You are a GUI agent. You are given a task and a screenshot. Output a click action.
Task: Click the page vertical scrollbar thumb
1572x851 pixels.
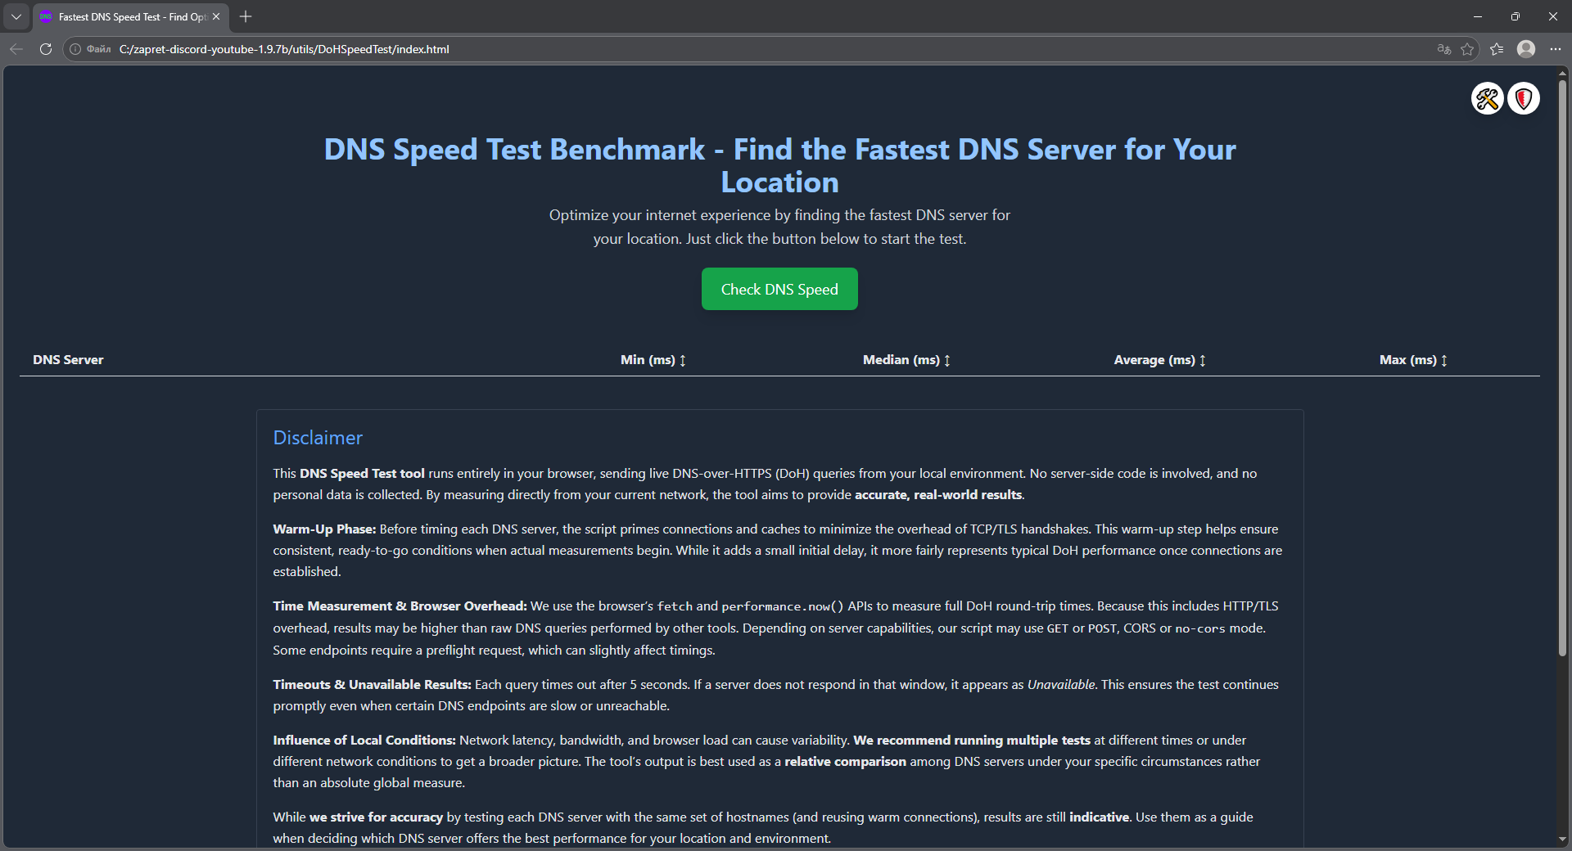[1562, 368]
